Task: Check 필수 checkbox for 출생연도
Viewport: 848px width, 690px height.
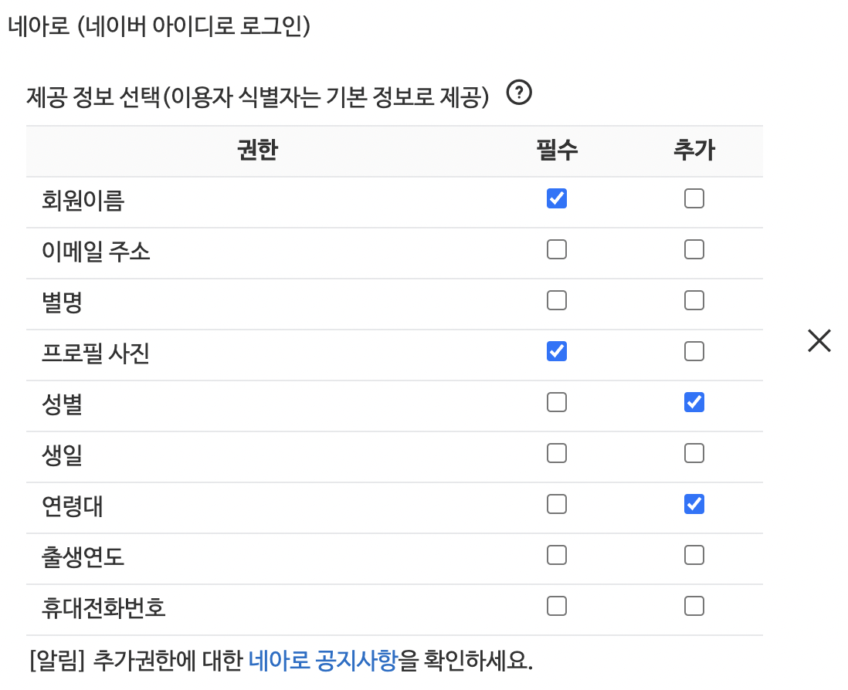Action: 557,555
